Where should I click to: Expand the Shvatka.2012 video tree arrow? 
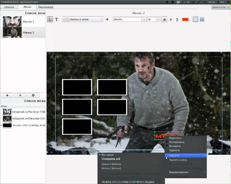[1, 125]
